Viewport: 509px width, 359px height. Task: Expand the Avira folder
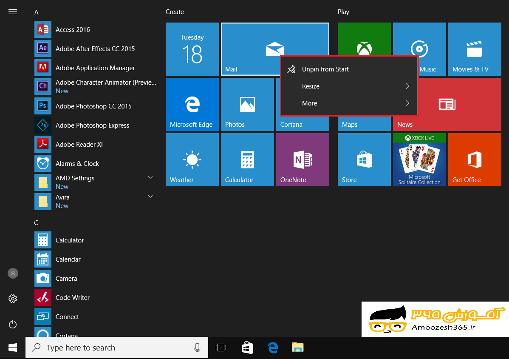[150, 197]
